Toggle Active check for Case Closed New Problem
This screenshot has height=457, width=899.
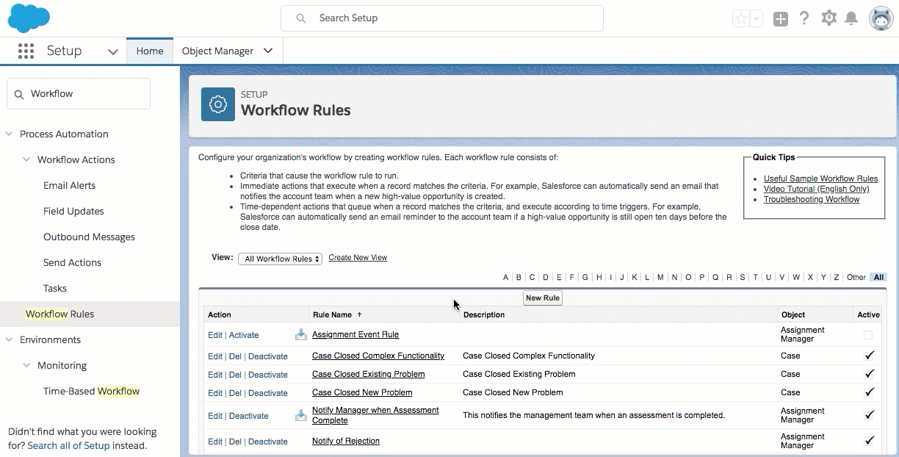click(870, 392)
